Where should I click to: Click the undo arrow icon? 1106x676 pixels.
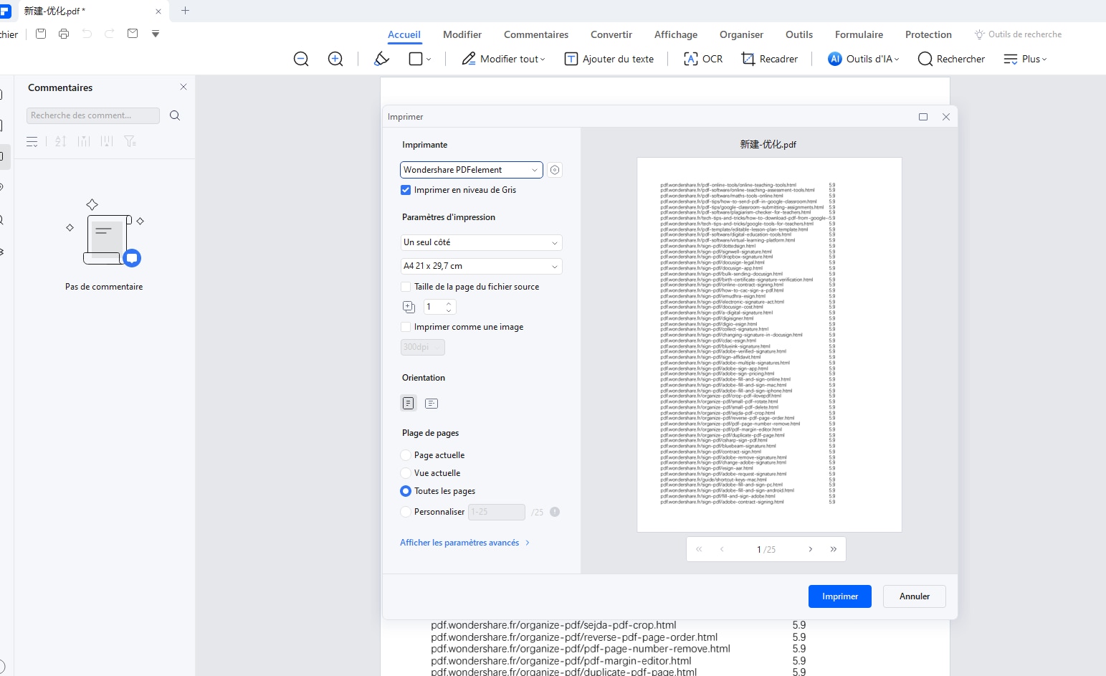coord(87,34)
